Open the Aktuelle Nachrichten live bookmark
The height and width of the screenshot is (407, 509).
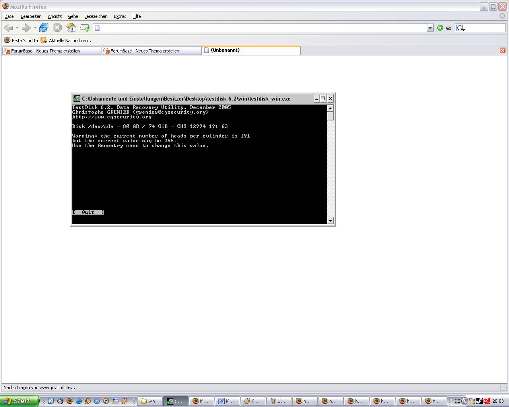[66, 40]
